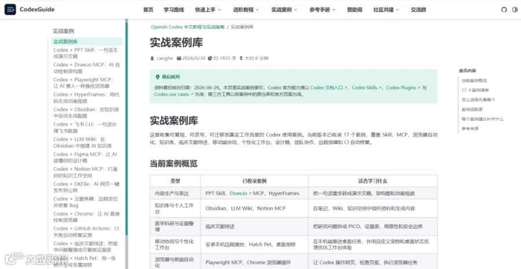Screen dimensions: 521x269
Task: Open sidebar item Codex × GitHub Actions
Action: (x=86, y=231)
